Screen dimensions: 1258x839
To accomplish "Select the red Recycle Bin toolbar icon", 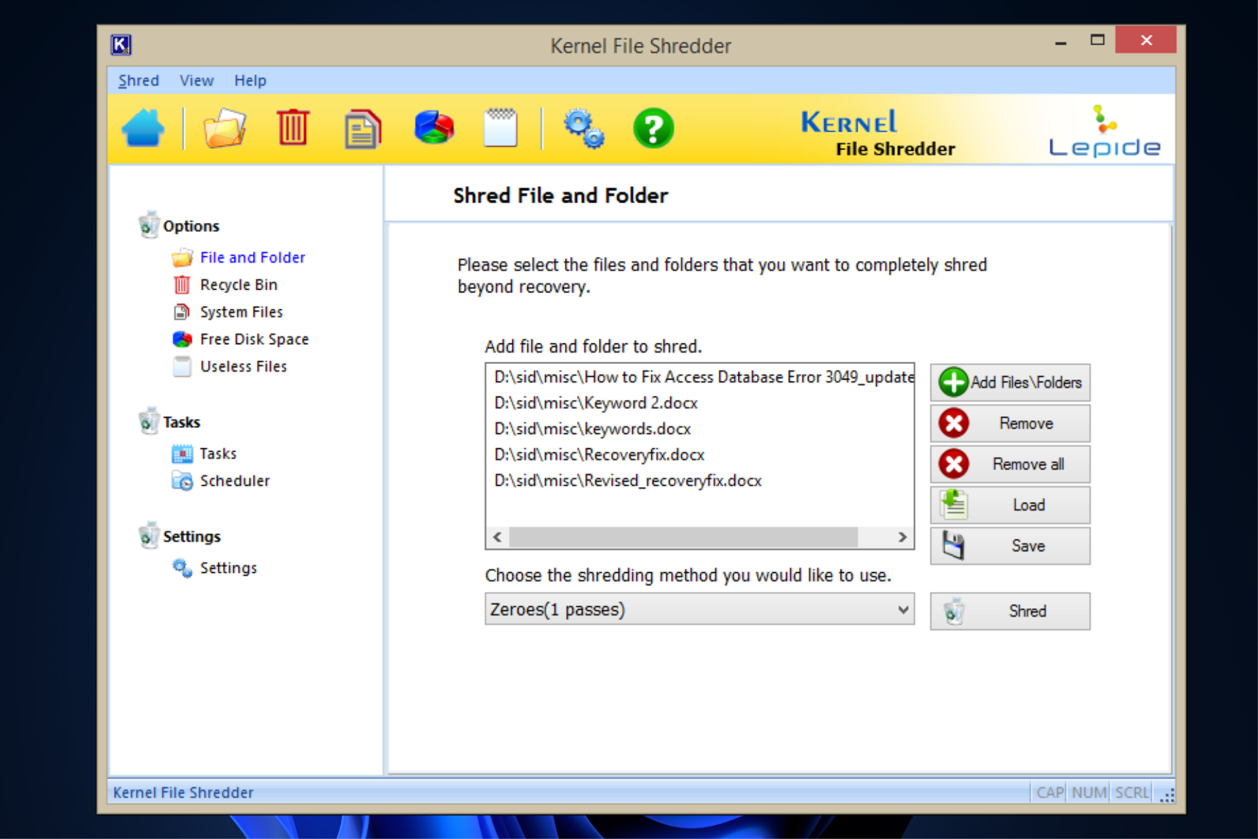I will click(x=292, y=128).
